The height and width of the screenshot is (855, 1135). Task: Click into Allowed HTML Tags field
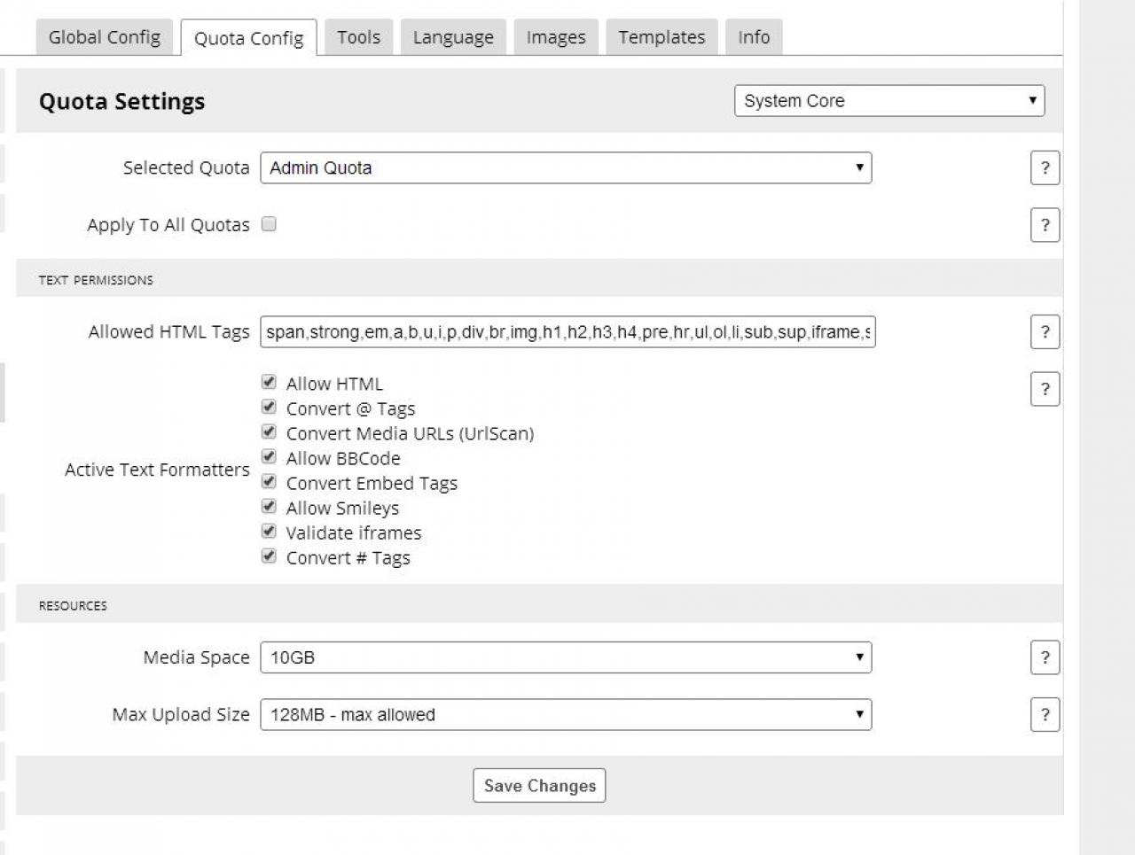pyautogui.click(x=567, y=332)
